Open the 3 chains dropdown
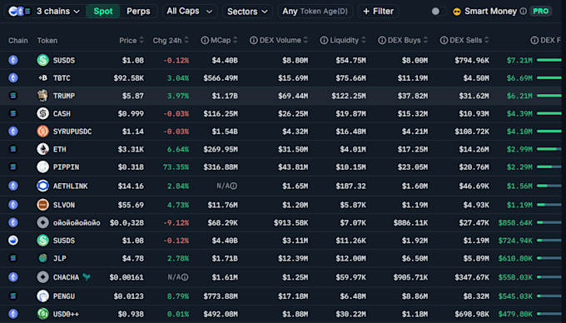566x323 pixels. coord(45,11)
